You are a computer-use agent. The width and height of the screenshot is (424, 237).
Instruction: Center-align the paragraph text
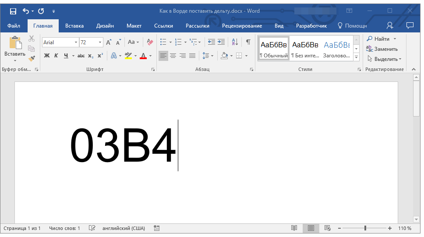click(173, 56)
